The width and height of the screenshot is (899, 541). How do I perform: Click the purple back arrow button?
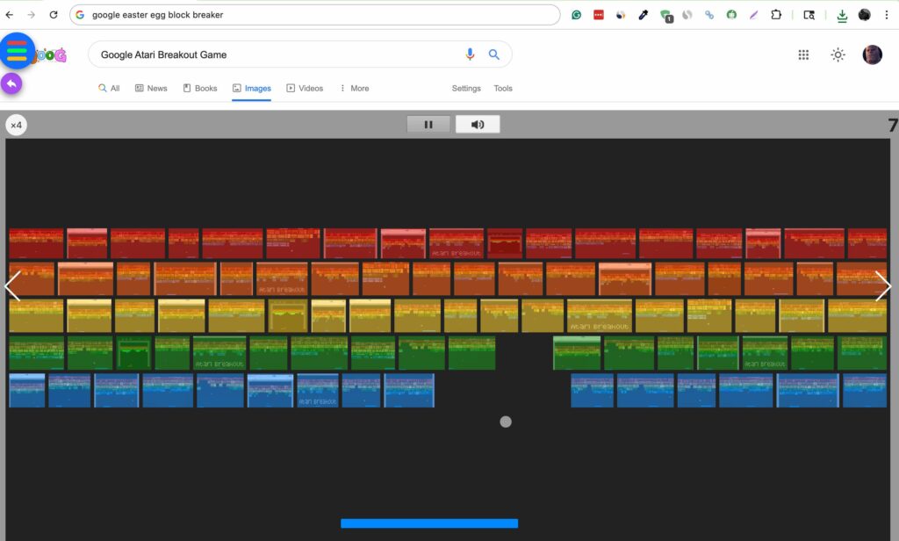pyautogui.click(x=11, y=83)
